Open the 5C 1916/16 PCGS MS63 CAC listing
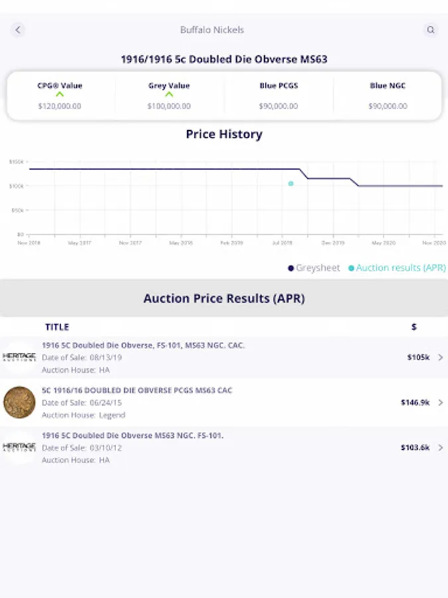The width and height of the screenshot is (448, 598). coord(137,391)
